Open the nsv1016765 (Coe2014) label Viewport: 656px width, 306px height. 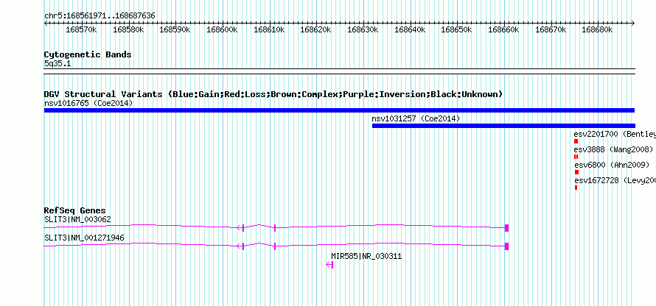click(x=88, y=103)
